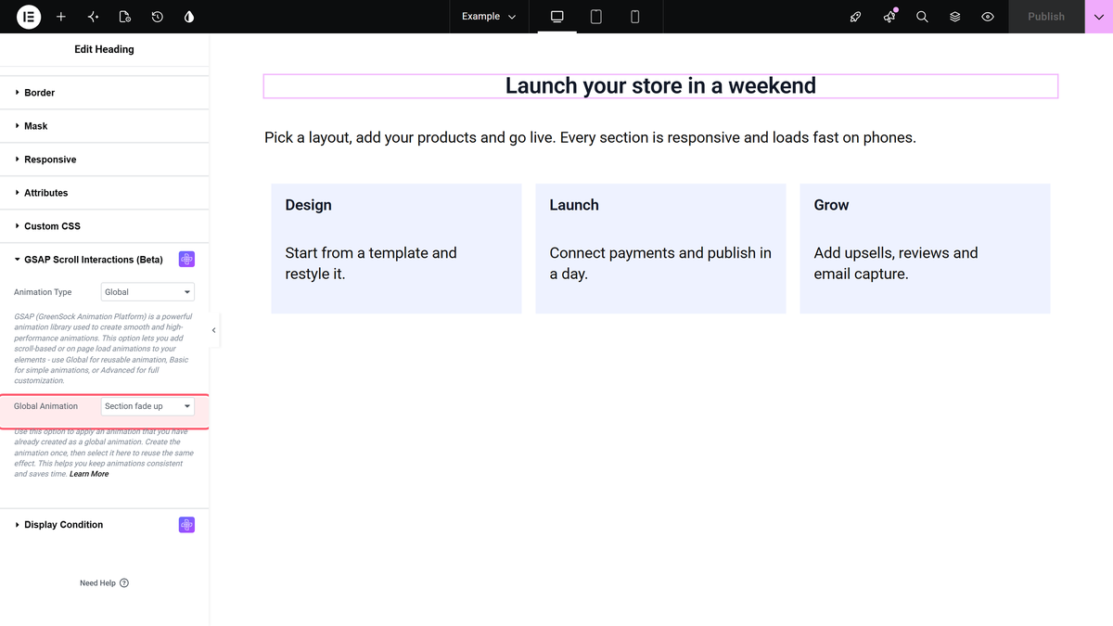1113x626 pixels.
Task: Open the AI sparkle tool in the top bar
Action: (93, 17)
